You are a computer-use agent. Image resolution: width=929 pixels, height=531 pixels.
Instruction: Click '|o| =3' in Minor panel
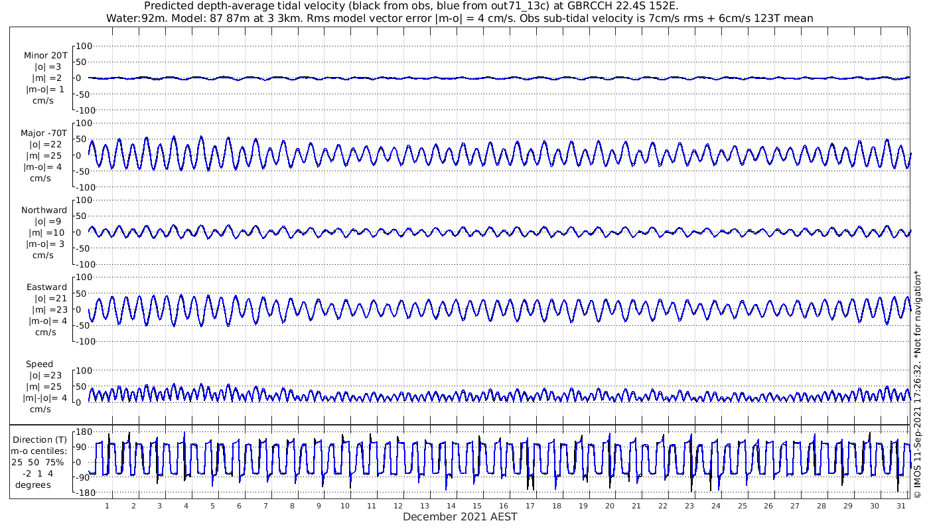[48, 67]
